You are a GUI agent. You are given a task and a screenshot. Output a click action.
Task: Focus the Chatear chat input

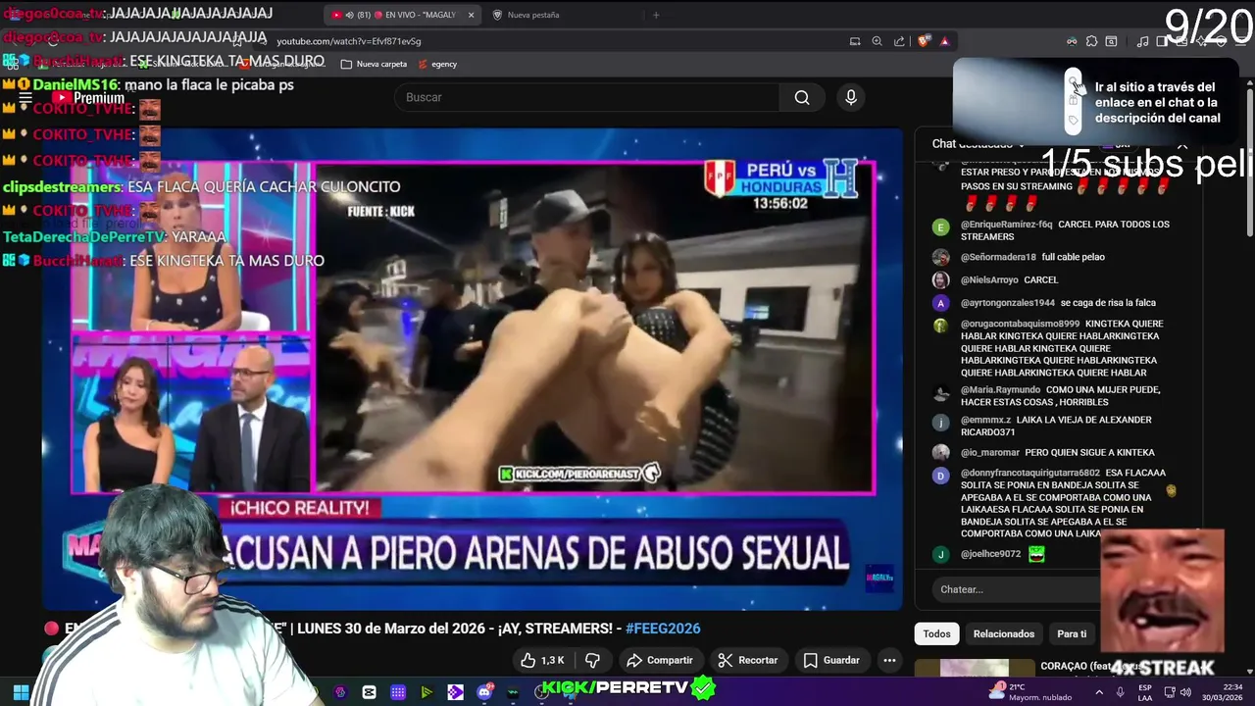(x=1016, y=589)
